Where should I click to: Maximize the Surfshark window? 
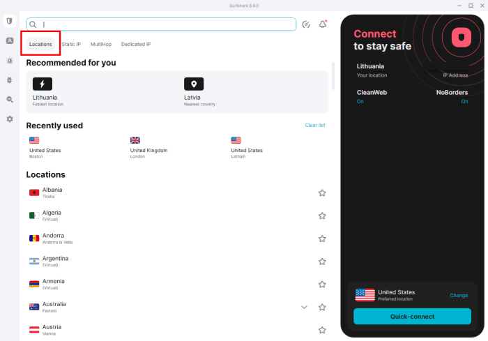coord(471,6)
